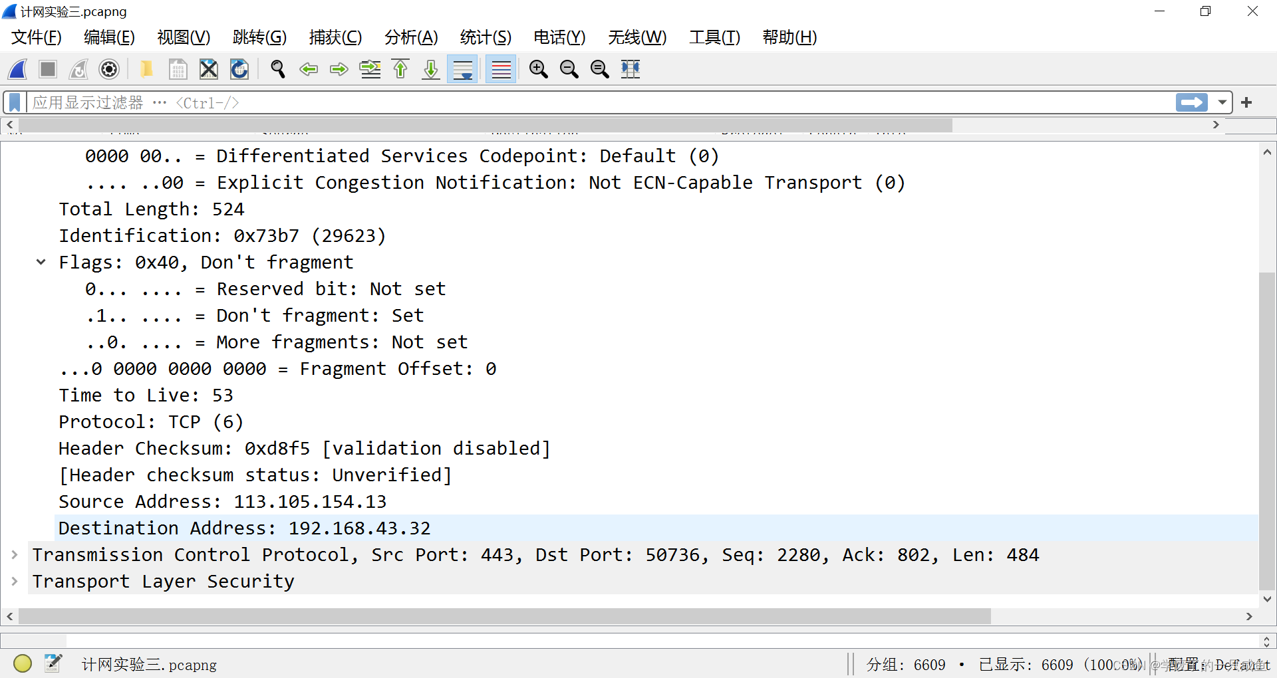The image size is (1277, 678).
Task: Click the 分组: 6609 packet count in the status bar
Action: click(x=905, y=664)
